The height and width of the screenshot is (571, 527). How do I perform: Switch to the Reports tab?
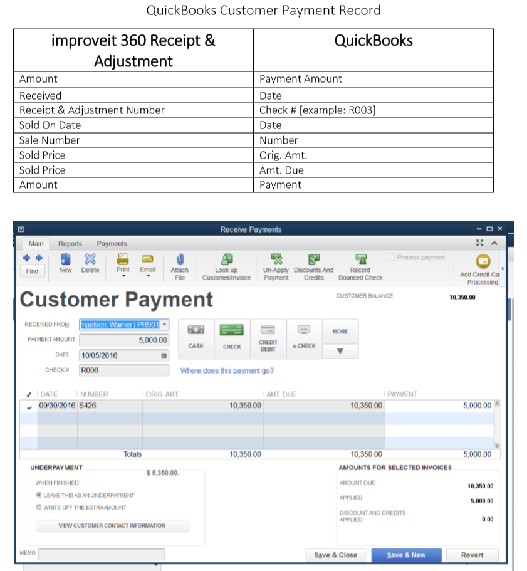(x=70, y=243)
